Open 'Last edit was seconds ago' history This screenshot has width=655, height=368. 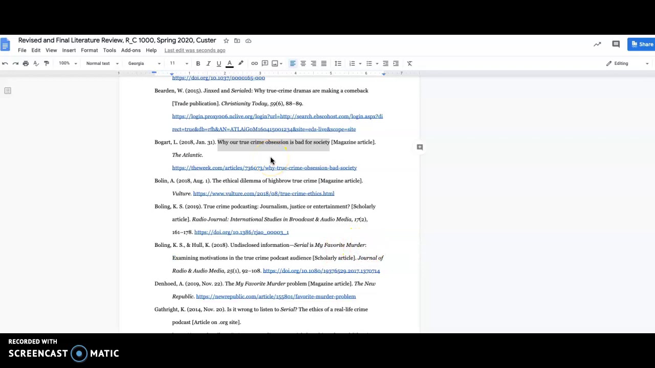point(195,50)
